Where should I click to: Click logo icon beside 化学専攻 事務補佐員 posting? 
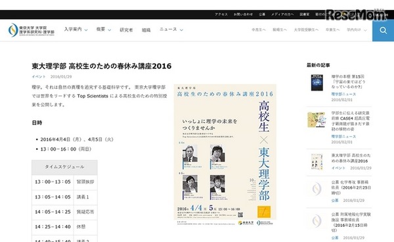click(317, 189)
